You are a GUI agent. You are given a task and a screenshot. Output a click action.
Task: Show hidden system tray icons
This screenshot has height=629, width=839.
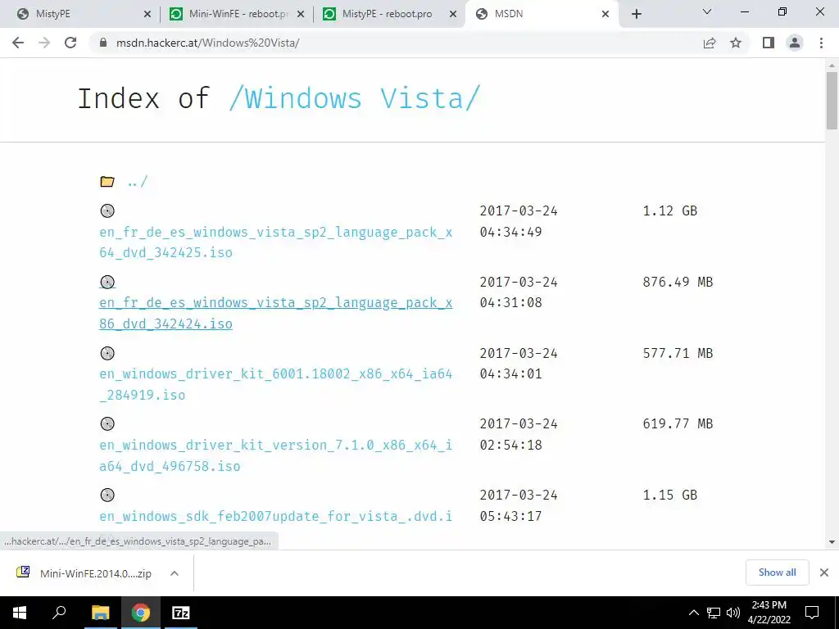click(x=693, y=613)
